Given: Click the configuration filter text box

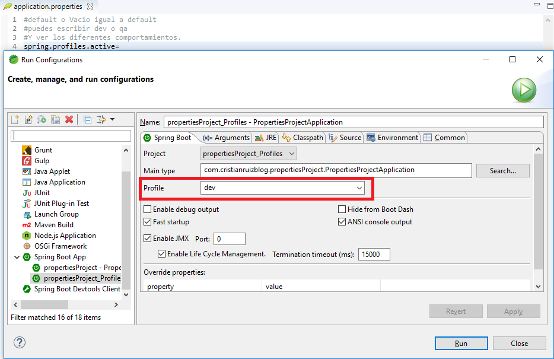Looking at the screenshot, I should 71,136.
